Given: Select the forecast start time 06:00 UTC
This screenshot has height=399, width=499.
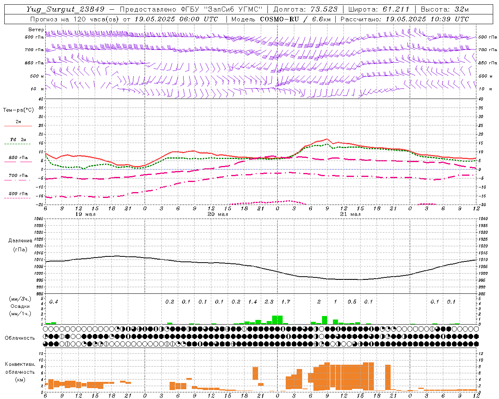Looking at the screenshot, I should click(198, 19).
